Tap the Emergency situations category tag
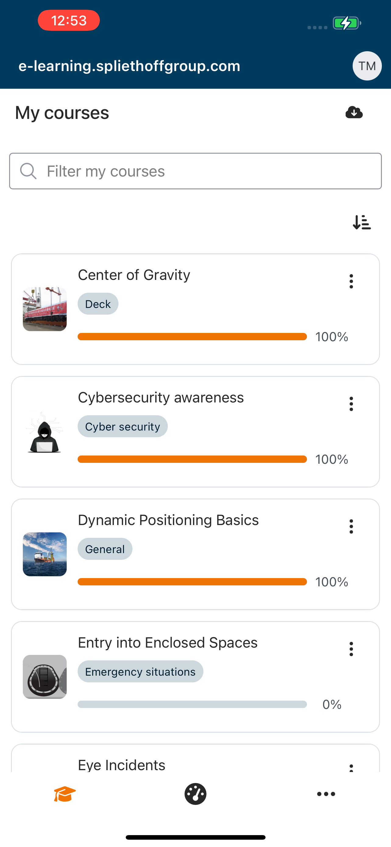391x847 pixels. click(x=140, y=671)
